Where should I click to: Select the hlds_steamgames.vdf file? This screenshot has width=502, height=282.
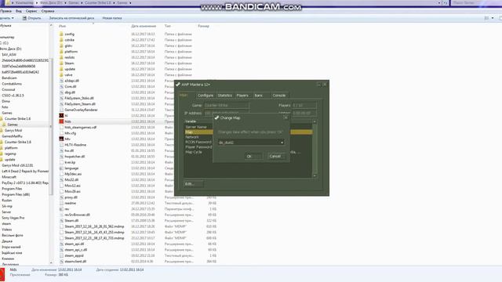point(80,127)
